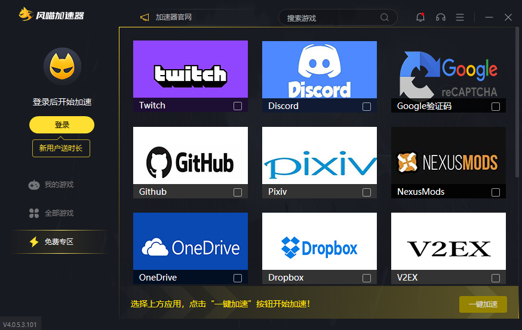The height and width of the screenshot is (330, 522).
Task: Tick the Google验证码 checkbox
Action: (496, 107)
